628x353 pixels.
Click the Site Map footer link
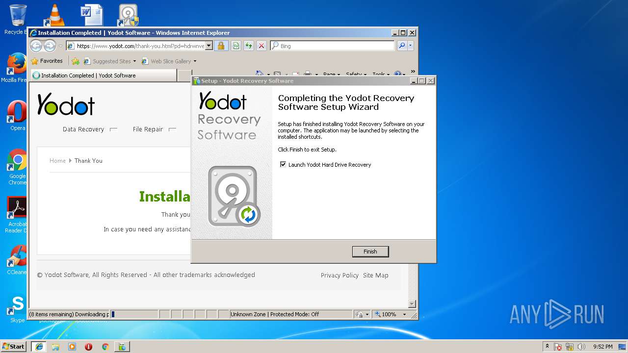(x=376, y=276)
